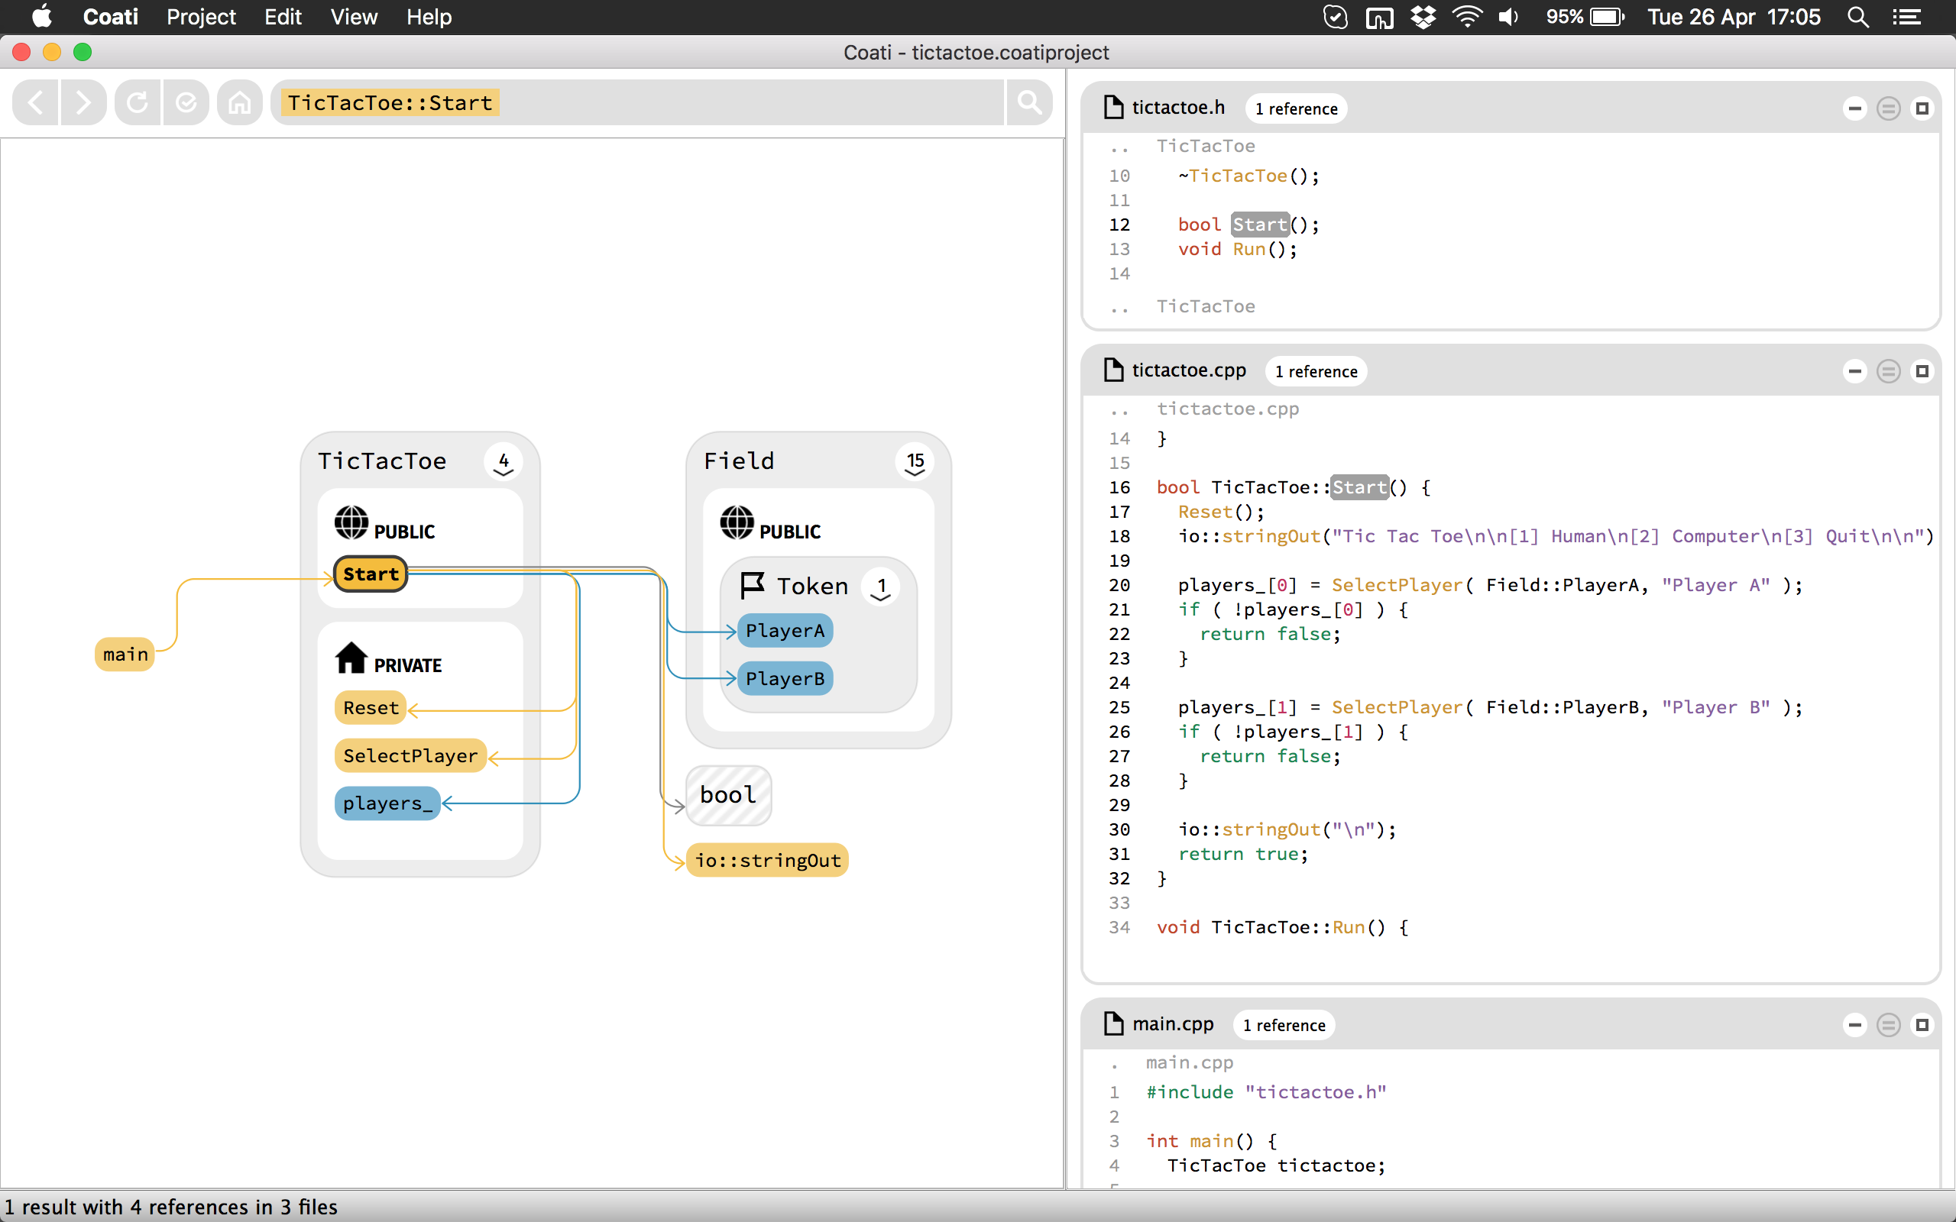This screenshot has height=1222, width=1956.
Task: Click SelectPlayer call on line 20
Action: [x=1397, y=585]
